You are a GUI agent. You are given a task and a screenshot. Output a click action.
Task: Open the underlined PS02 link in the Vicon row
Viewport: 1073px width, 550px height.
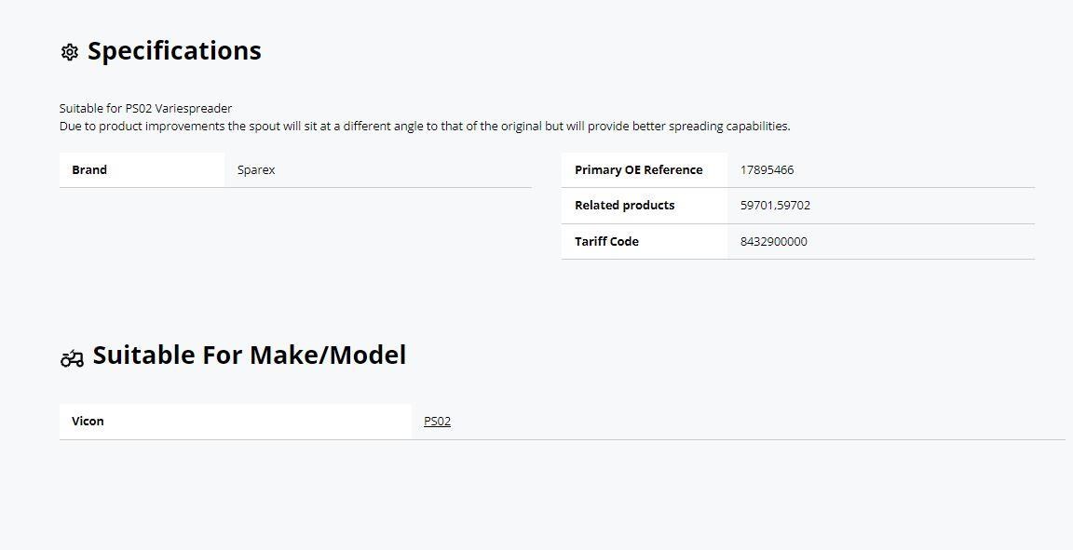437,422
